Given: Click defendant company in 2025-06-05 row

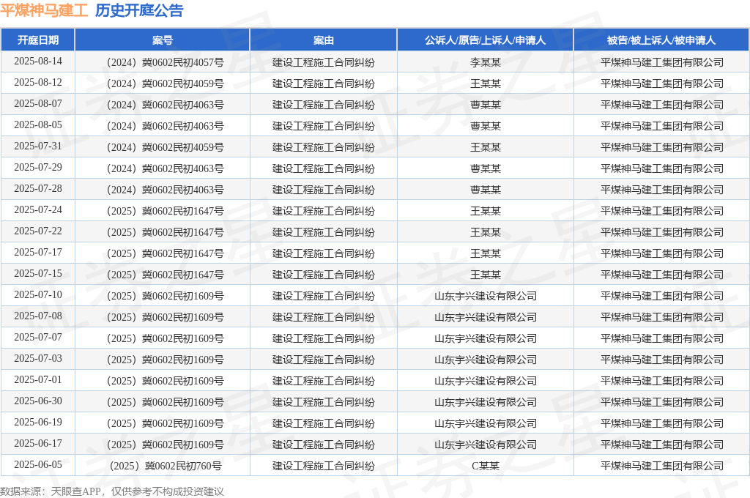Looking at the screenshot, I should point(661,466).
